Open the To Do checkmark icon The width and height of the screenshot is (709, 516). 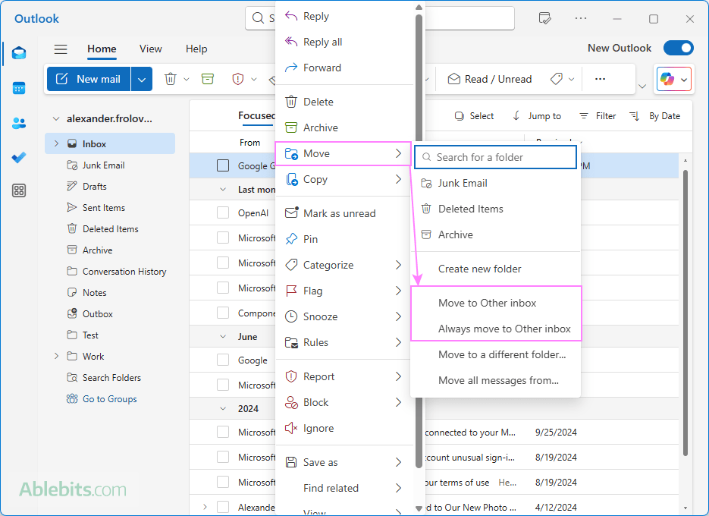click(x=19, y=158)
